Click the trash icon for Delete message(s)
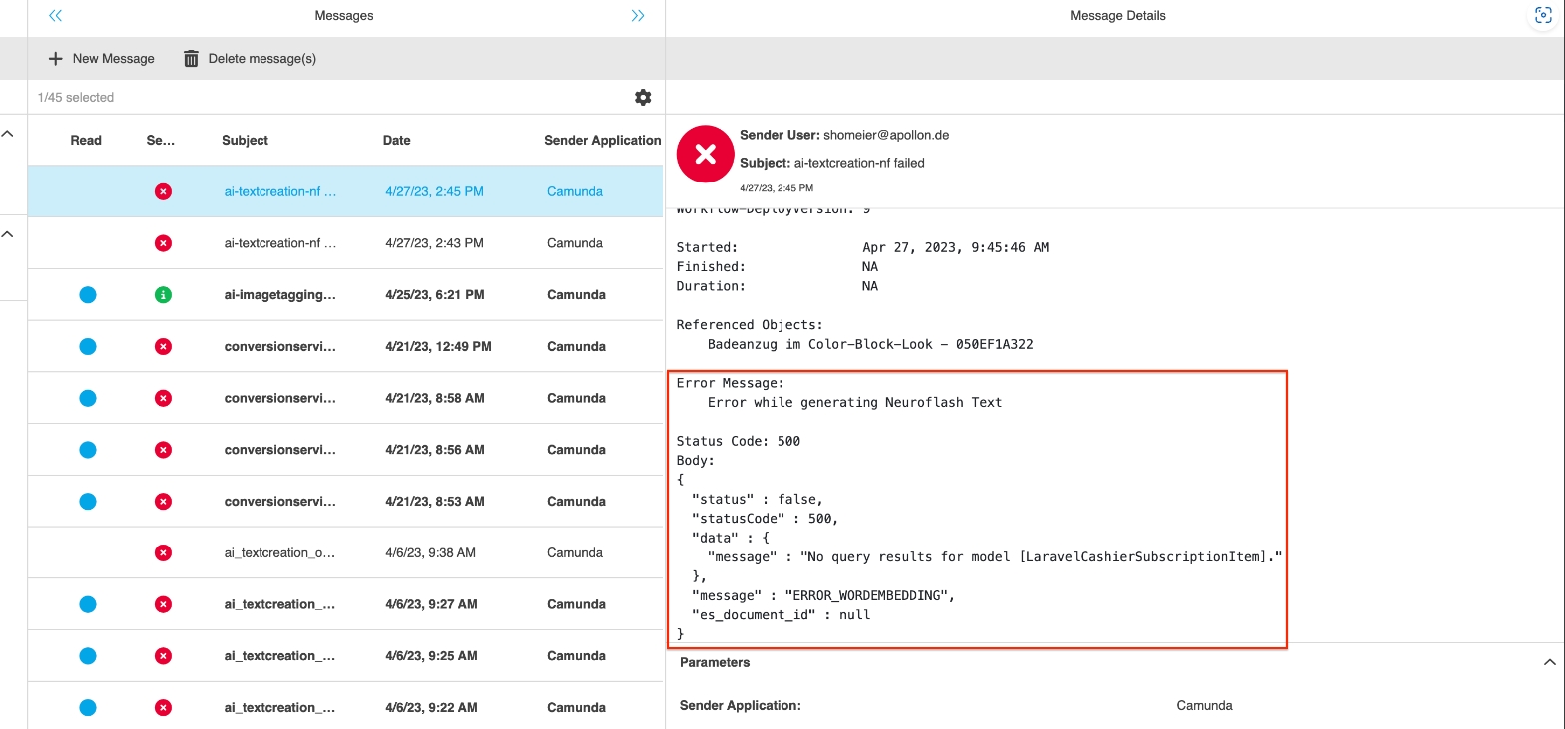Image resolution: width=1565 pixels, height=729 pixels. (191, 59)
